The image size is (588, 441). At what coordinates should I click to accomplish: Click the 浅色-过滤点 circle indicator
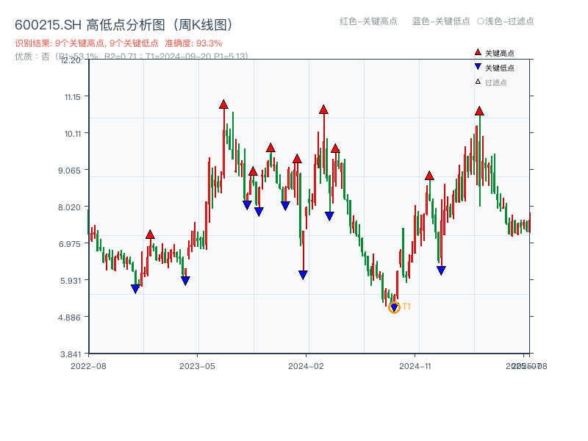[x=480, y=22]
